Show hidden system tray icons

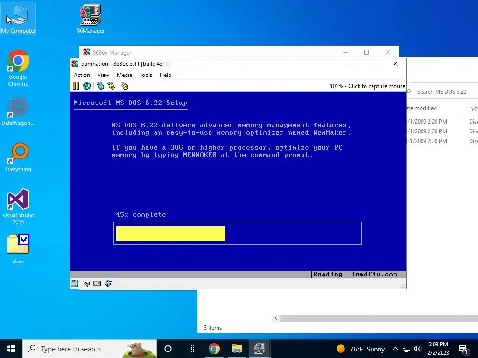(x=395, y=349)
